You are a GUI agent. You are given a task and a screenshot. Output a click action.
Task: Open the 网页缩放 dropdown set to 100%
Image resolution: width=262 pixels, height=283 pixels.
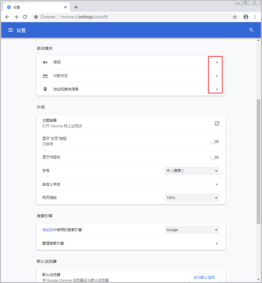click(192, 198)
